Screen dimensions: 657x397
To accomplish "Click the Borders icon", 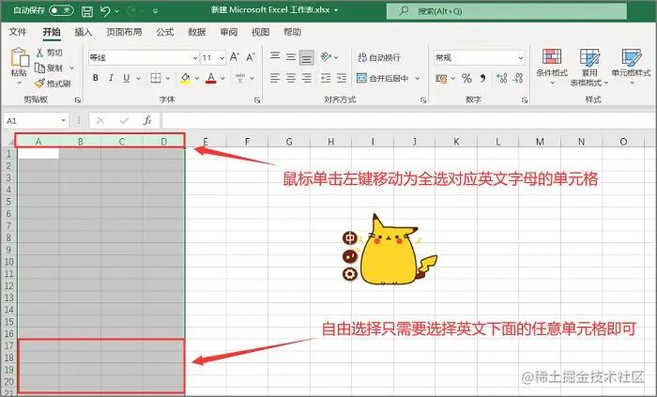I will coord(156,78).
